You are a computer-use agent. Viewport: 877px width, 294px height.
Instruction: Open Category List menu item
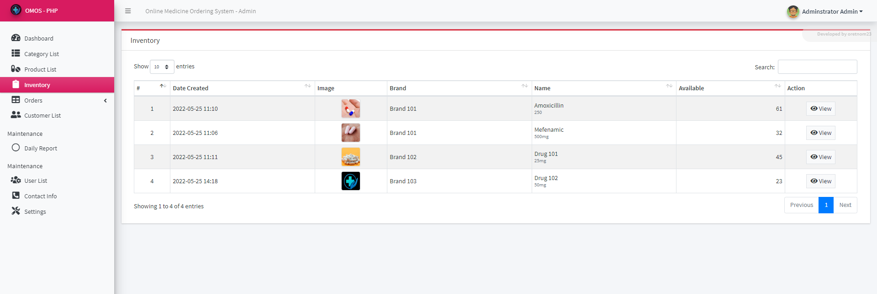(x=57, y=54)
